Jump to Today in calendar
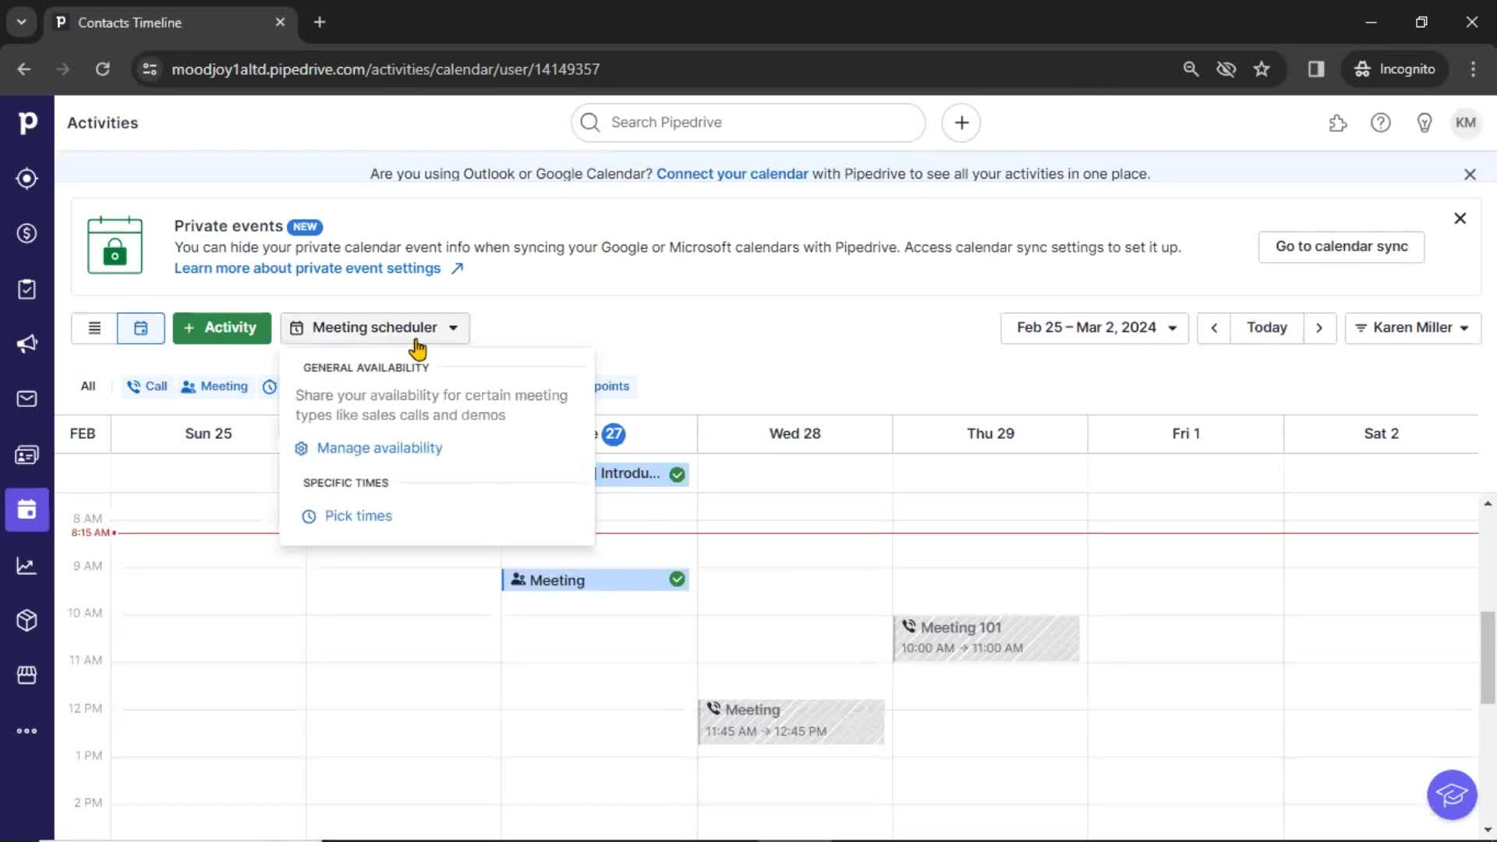The width and height of the screenshot is (1497, 842). (x=1267, y=328)
